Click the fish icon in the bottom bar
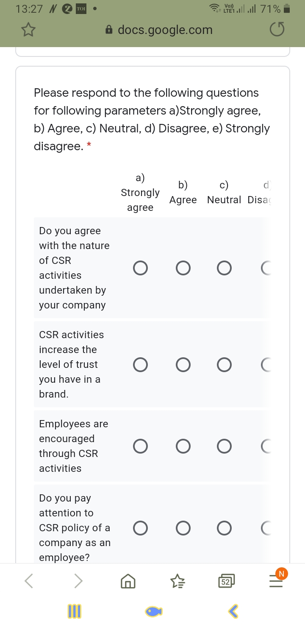Image resolution: width=305 pixels, height=628 pixels. [153, 611]
